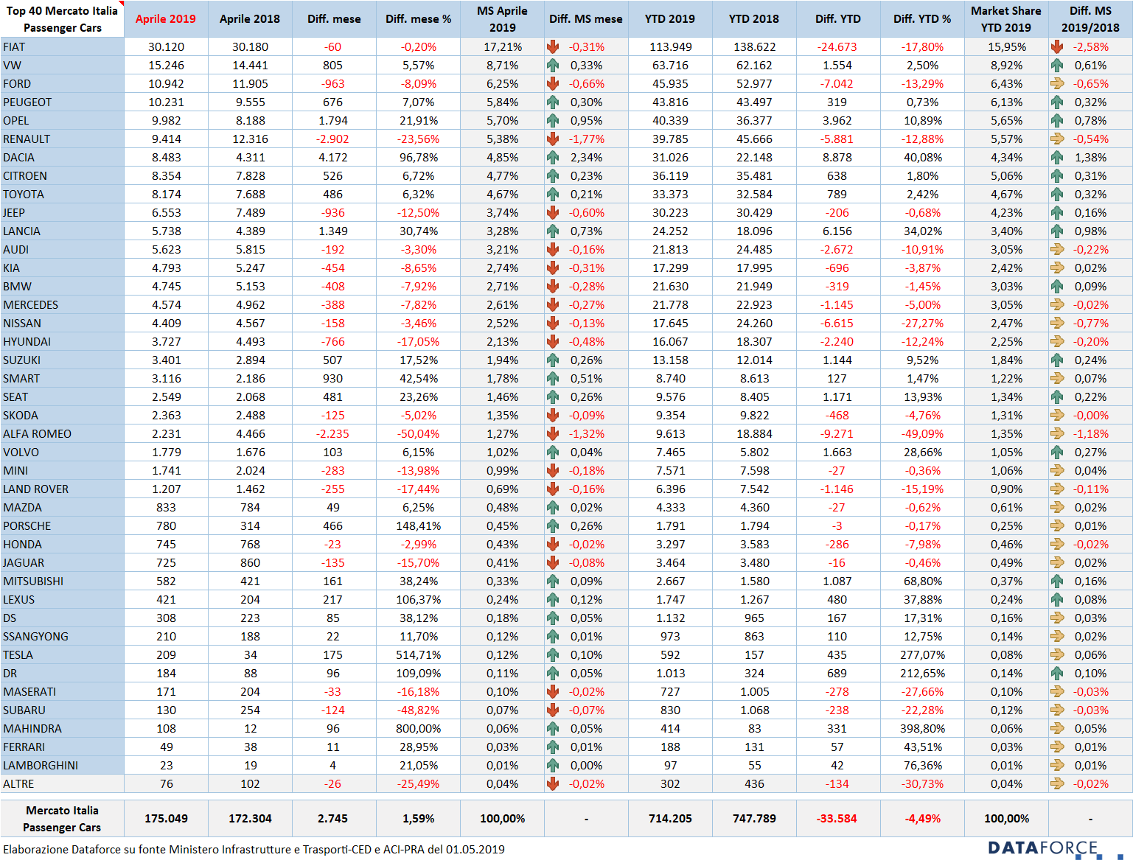Click the yellow sideways arrow in FORD's Diff. MS 2019/2018 cell

click(x=1057, y=83)
